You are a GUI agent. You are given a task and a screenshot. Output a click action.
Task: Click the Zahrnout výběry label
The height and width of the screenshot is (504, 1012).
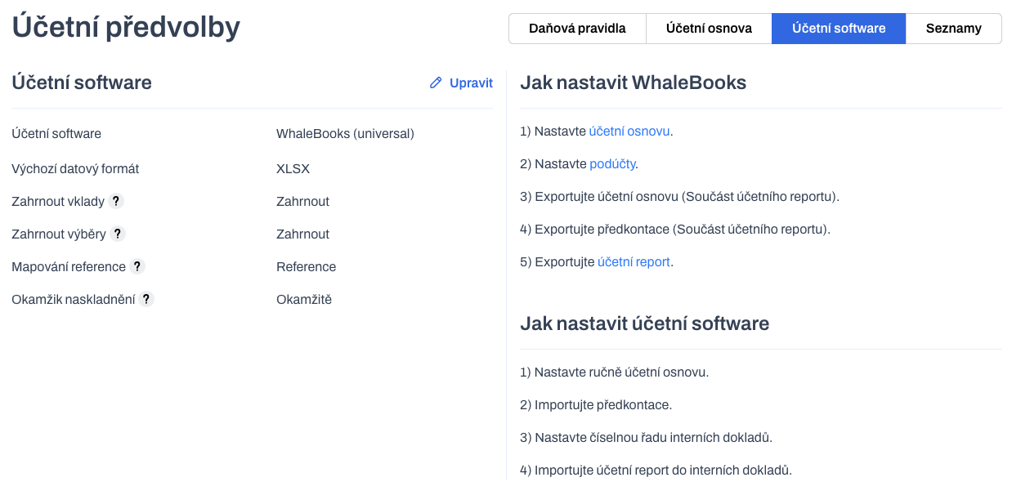click(x=59, y=234)
